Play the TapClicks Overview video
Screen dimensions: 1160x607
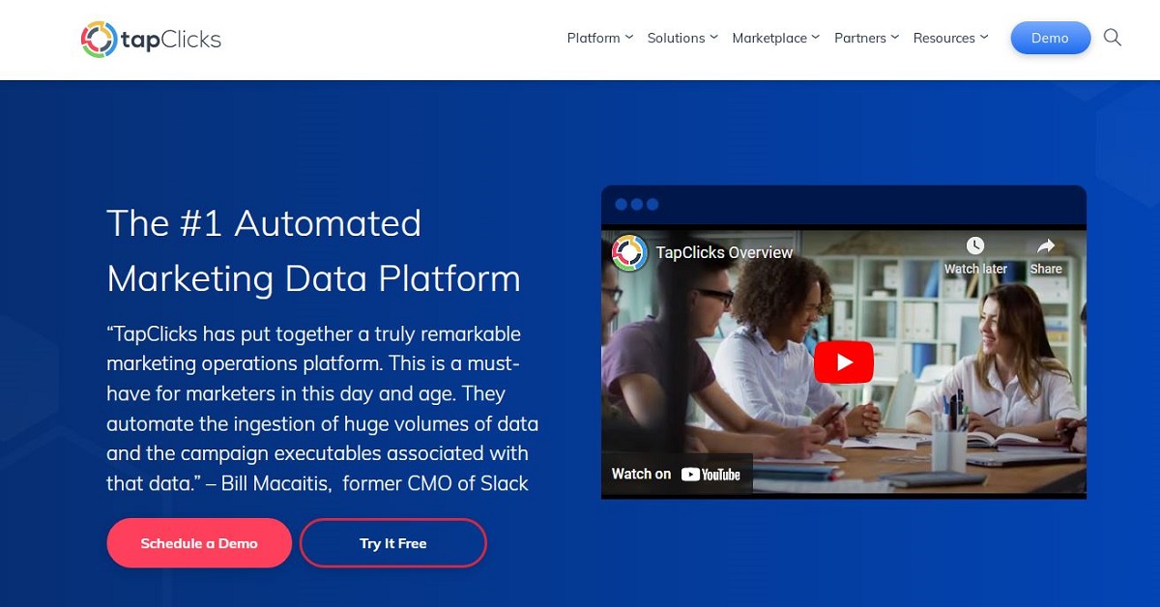844,362
